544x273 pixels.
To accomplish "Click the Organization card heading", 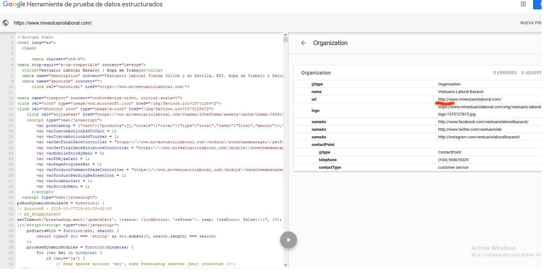I will coord(316,73).
